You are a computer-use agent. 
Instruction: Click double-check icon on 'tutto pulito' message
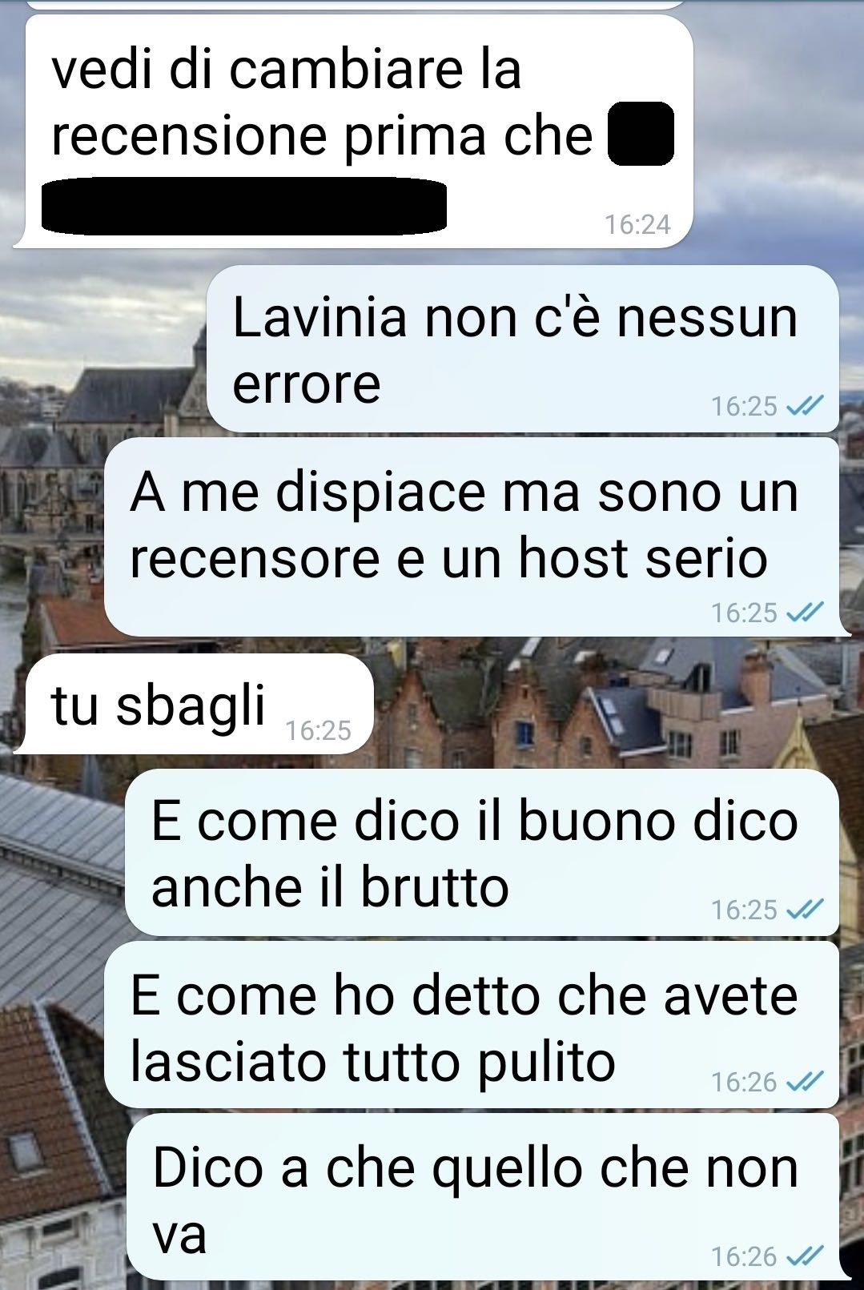pyautogui.click(x=805, y=1083)
